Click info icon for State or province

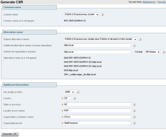(x=134, y=104)
